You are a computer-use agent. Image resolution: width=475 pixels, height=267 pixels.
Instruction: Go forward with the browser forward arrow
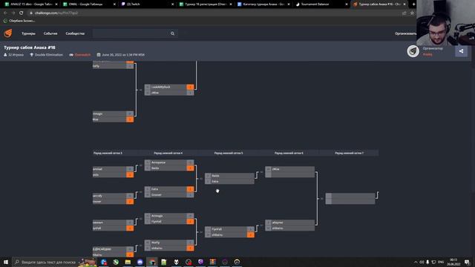tap(13, 13)
